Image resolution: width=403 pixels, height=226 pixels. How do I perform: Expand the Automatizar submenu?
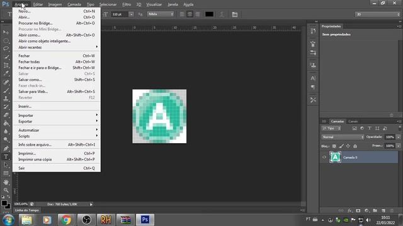click(57, 130)
